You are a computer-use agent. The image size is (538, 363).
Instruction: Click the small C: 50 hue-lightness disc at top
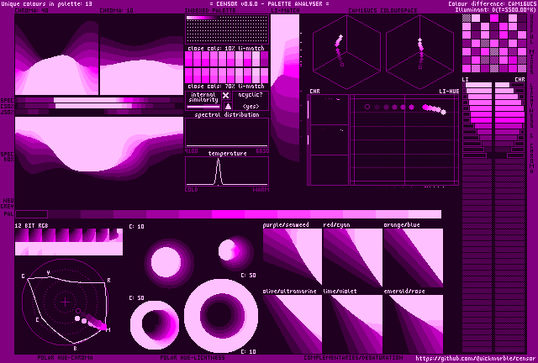[x=229, y=250]
